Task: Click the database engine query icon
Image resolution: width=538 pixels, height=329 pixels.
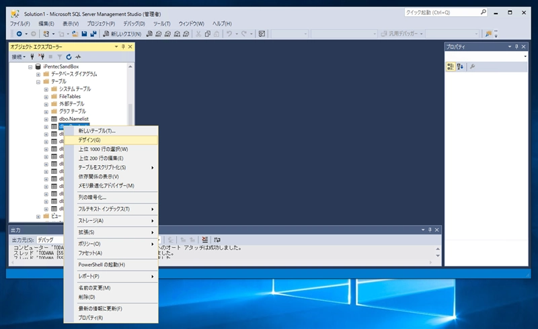Action: click(149, 34)
